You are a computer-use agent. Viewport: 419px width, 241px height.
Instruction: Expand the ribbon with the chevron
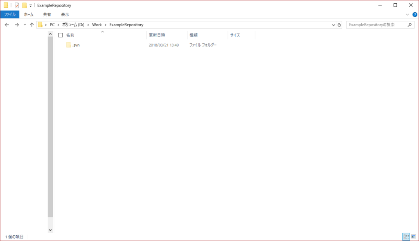(407, 15)
